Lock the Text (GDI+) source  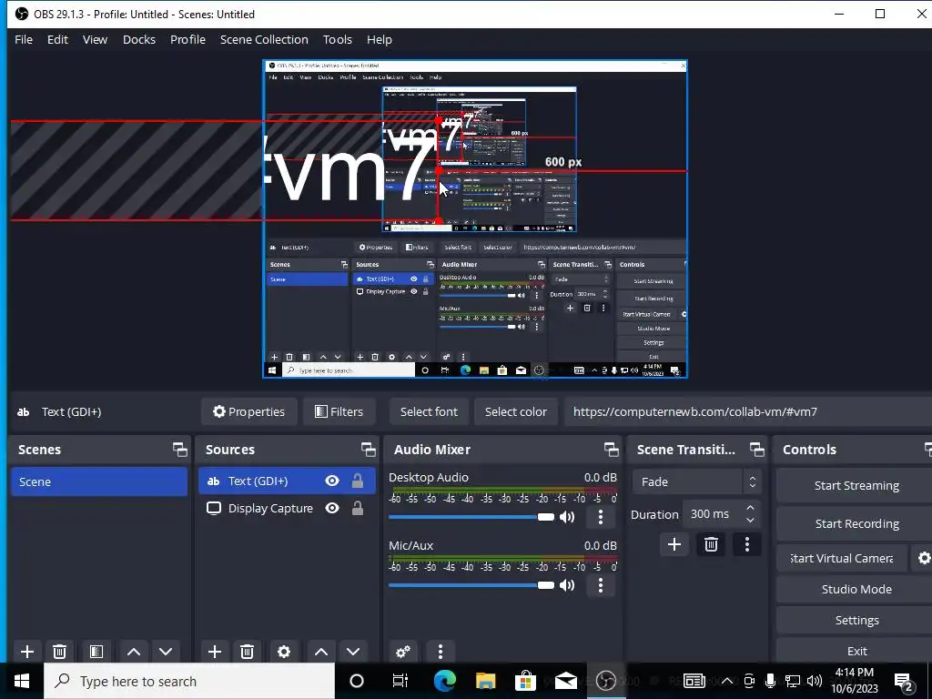(357, 481)
